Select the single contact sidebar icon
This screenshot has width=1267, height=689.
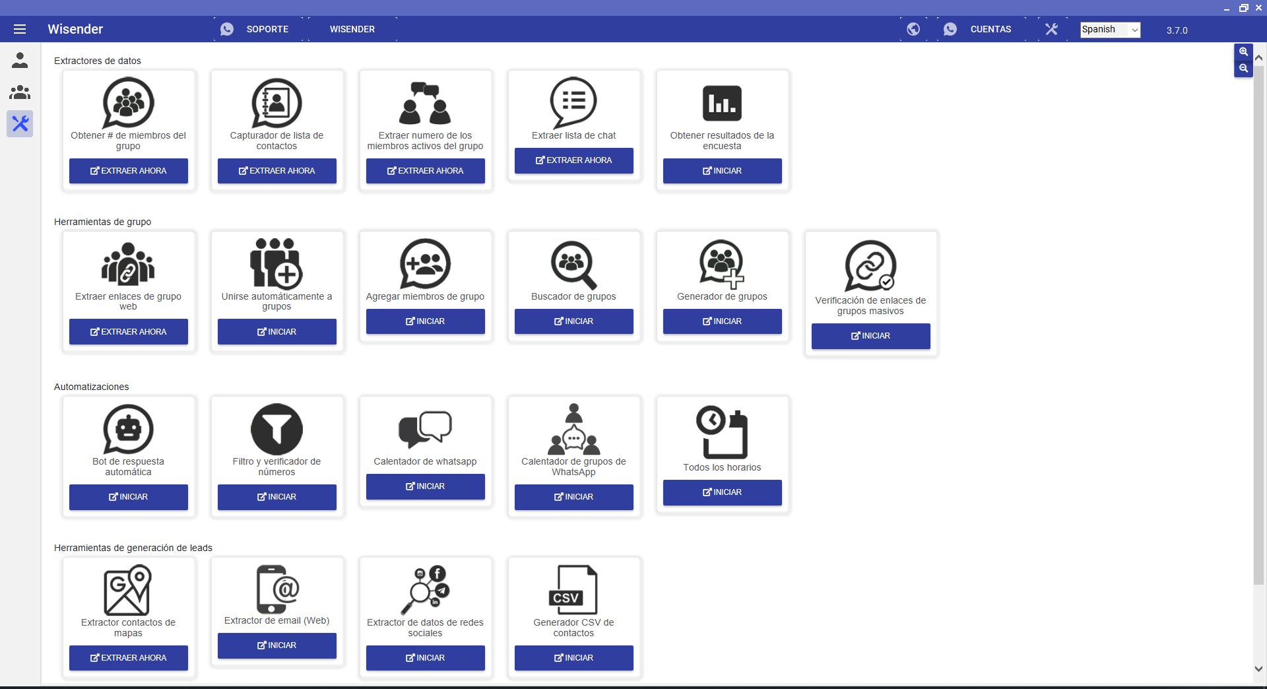tap(20, 60)
